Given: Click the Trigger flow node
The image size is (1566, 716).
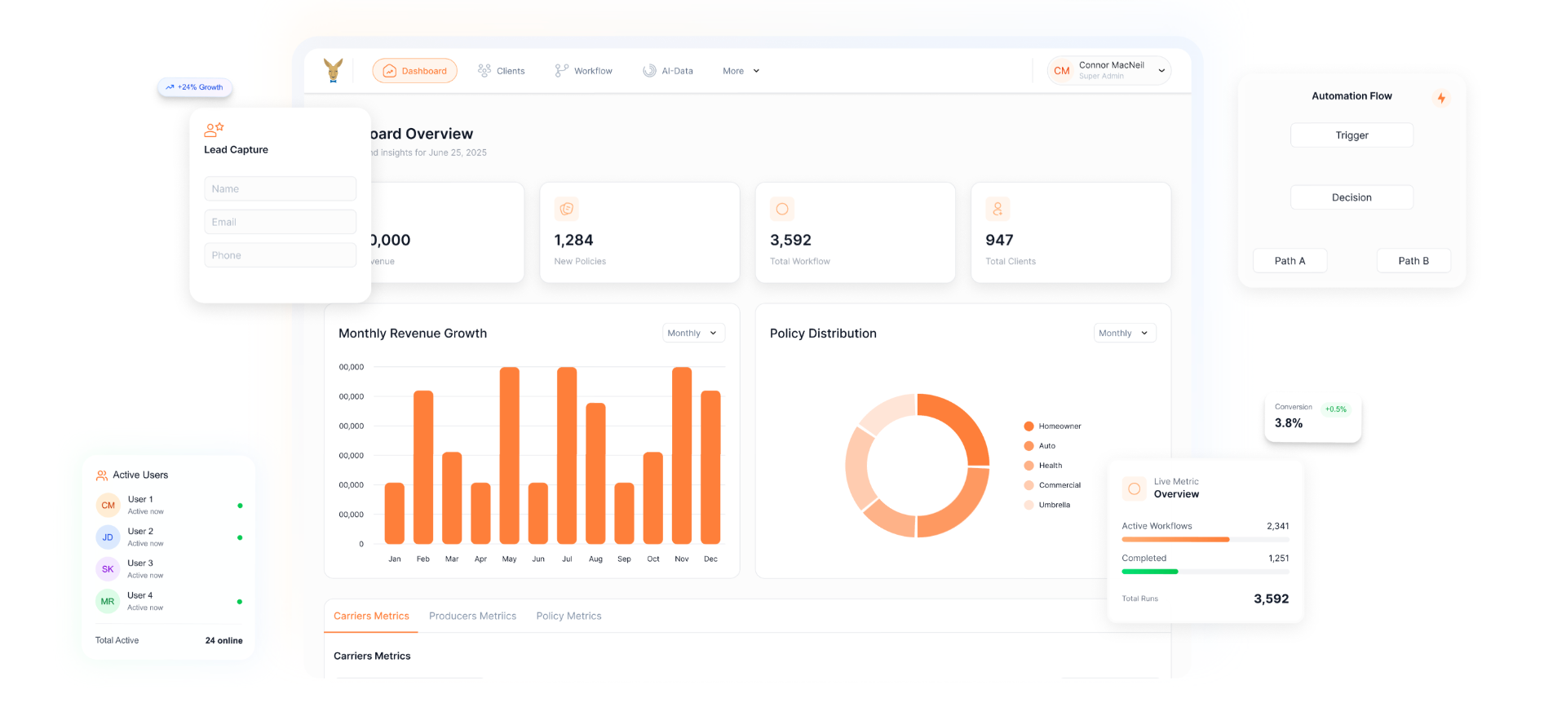Looking at the screenshot, I should (1351, 135).
